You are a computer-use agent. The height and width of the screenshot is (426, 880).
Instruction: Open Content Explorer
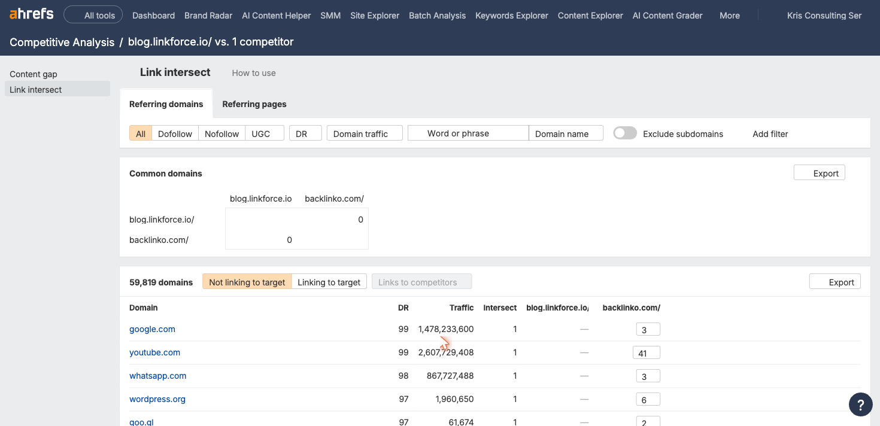(x=590, y=16)
